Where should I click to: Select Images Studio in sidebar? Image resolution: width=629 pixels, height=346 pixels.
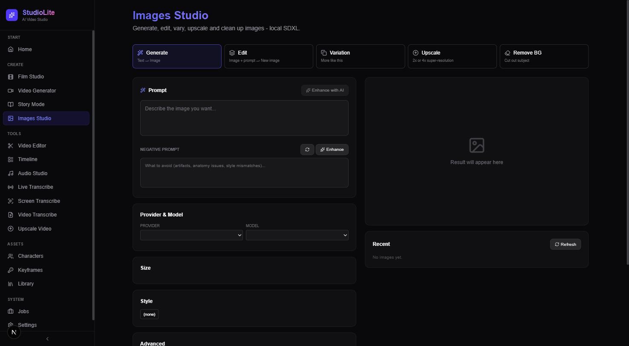[46, 118]
